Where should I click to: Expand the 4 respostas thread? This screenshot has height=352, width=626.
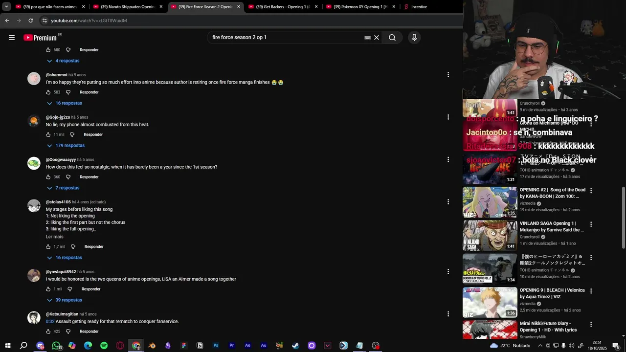(63, 61)
